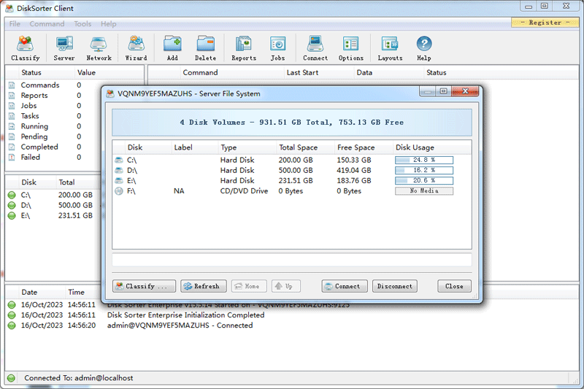Click the Classify toolbar icon
Viewport: 584px width, 389px height.
[25, 48]
